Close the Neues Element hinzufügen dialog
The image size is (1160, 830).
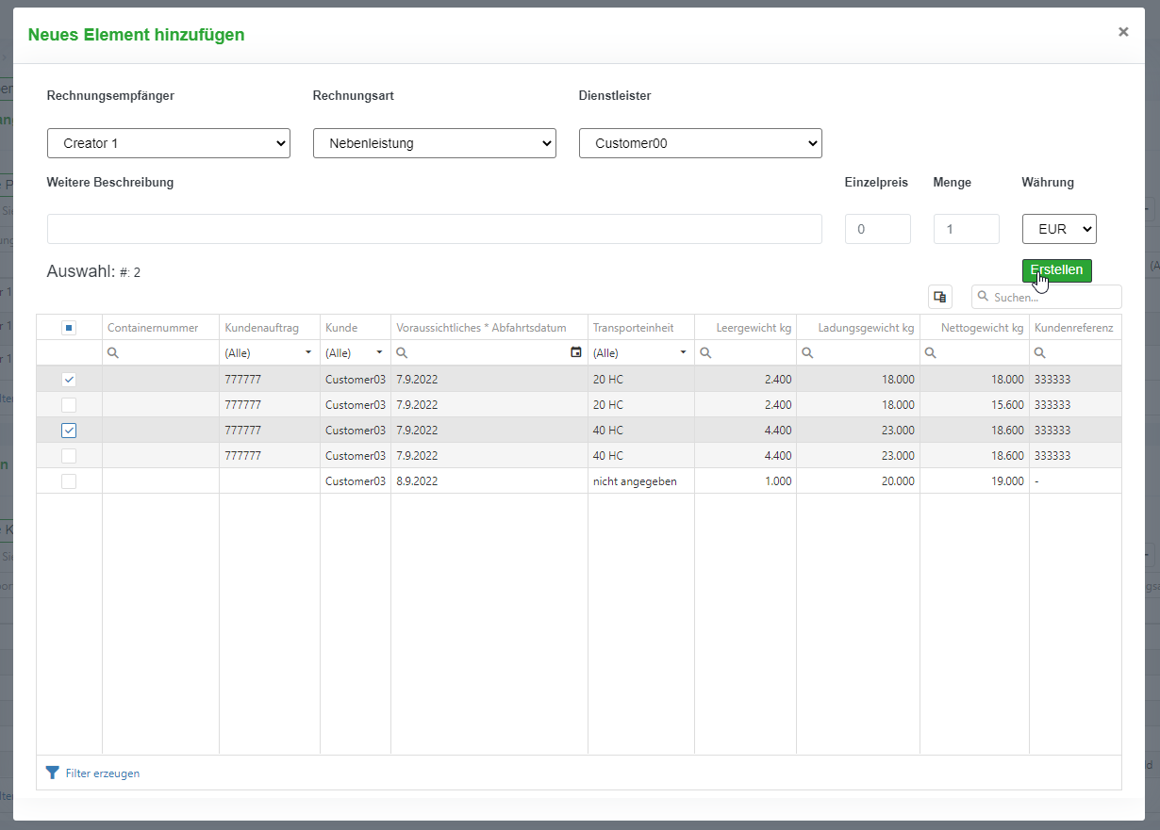tap(1123, 32)
